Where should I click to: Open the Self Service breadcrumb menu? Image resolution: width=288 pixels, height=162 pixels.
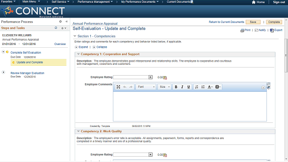tap(60, 2)
